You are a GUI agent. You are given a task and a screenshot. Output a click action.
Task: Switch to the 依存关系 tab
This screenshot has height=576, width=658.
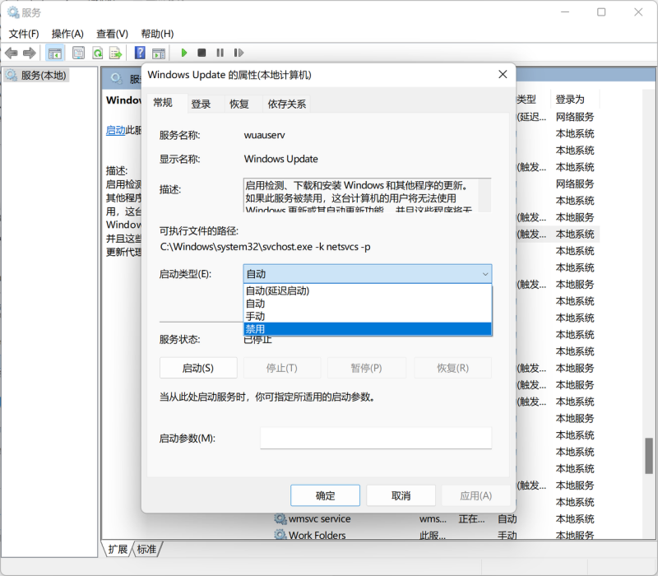(287, 104)
